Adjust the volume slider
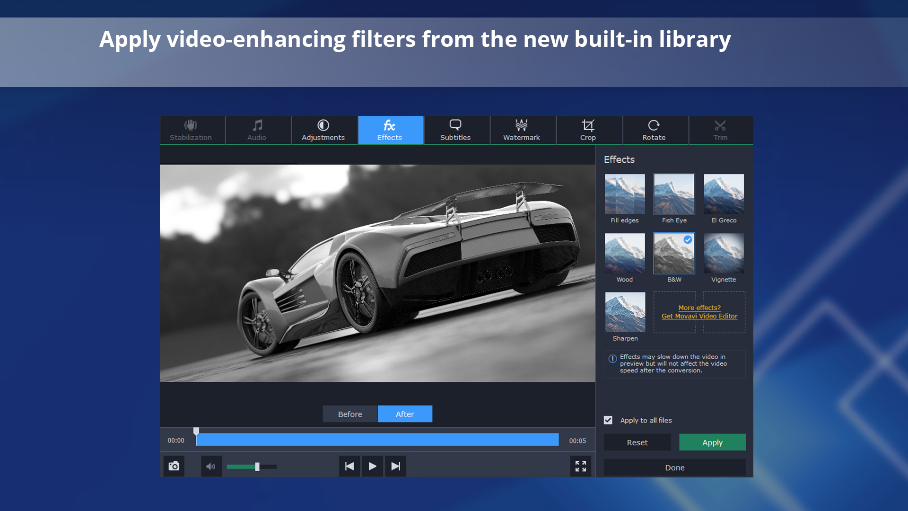 (257, 466)
